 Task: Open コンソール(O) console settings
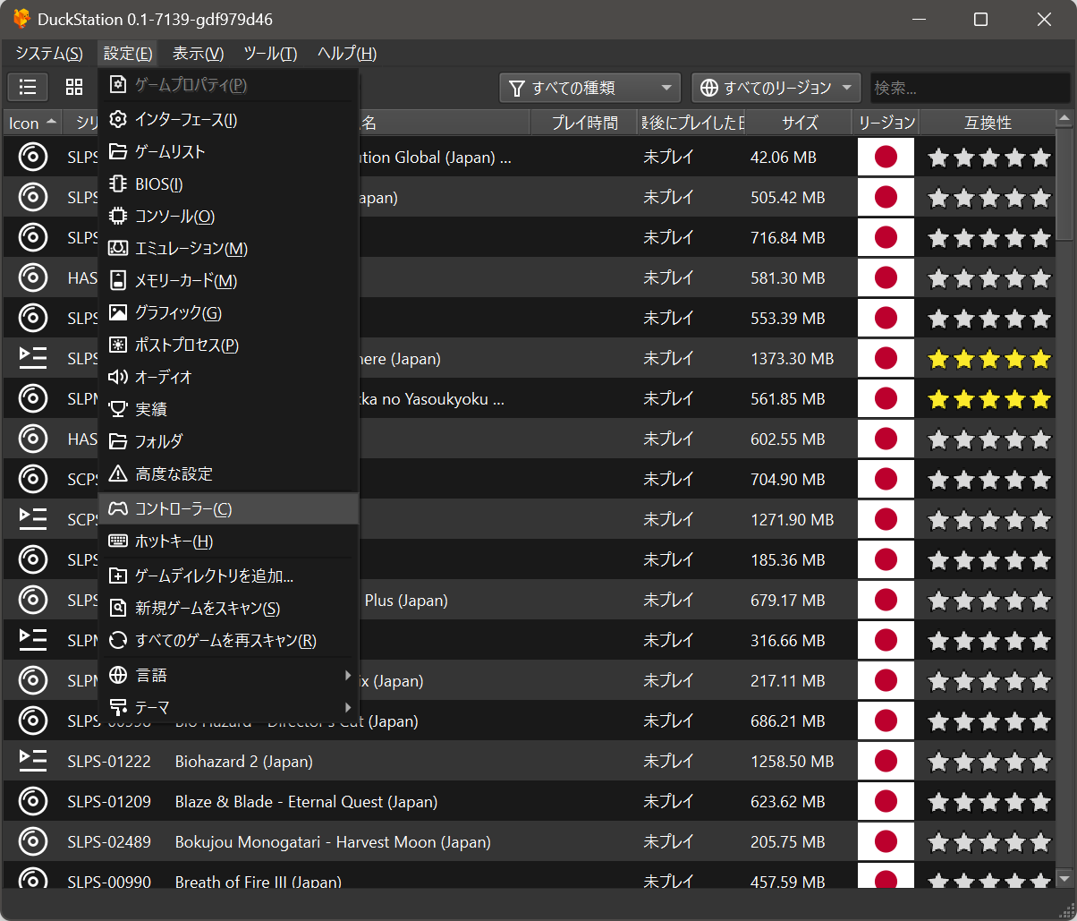(228, 216)
